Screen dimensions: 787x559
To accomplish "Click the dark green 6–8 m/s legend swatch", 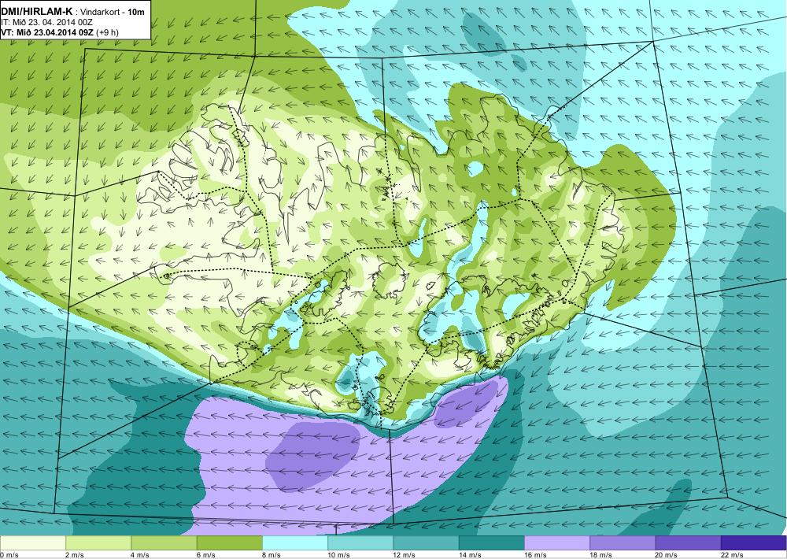I will [229, 543].
